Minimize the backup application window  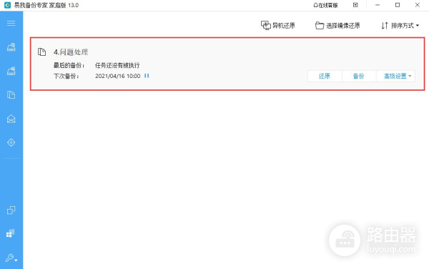[378, 5]
